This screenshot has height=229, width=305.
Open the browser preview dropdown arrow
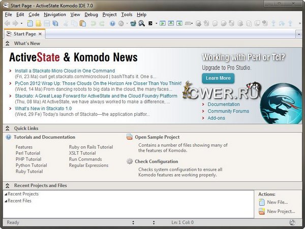click(127, 23)
